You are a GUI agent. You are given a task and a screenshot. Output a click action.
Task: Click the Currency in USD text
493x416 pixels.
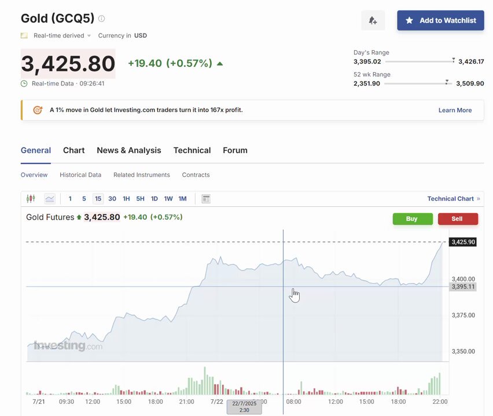coord(122,35)
